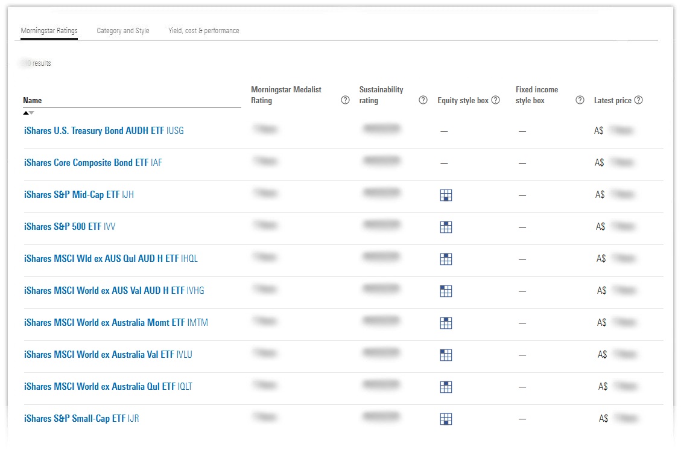Toggle sort arrows under Name column
This screenshot has height=458, width=681.
point(29,113)
